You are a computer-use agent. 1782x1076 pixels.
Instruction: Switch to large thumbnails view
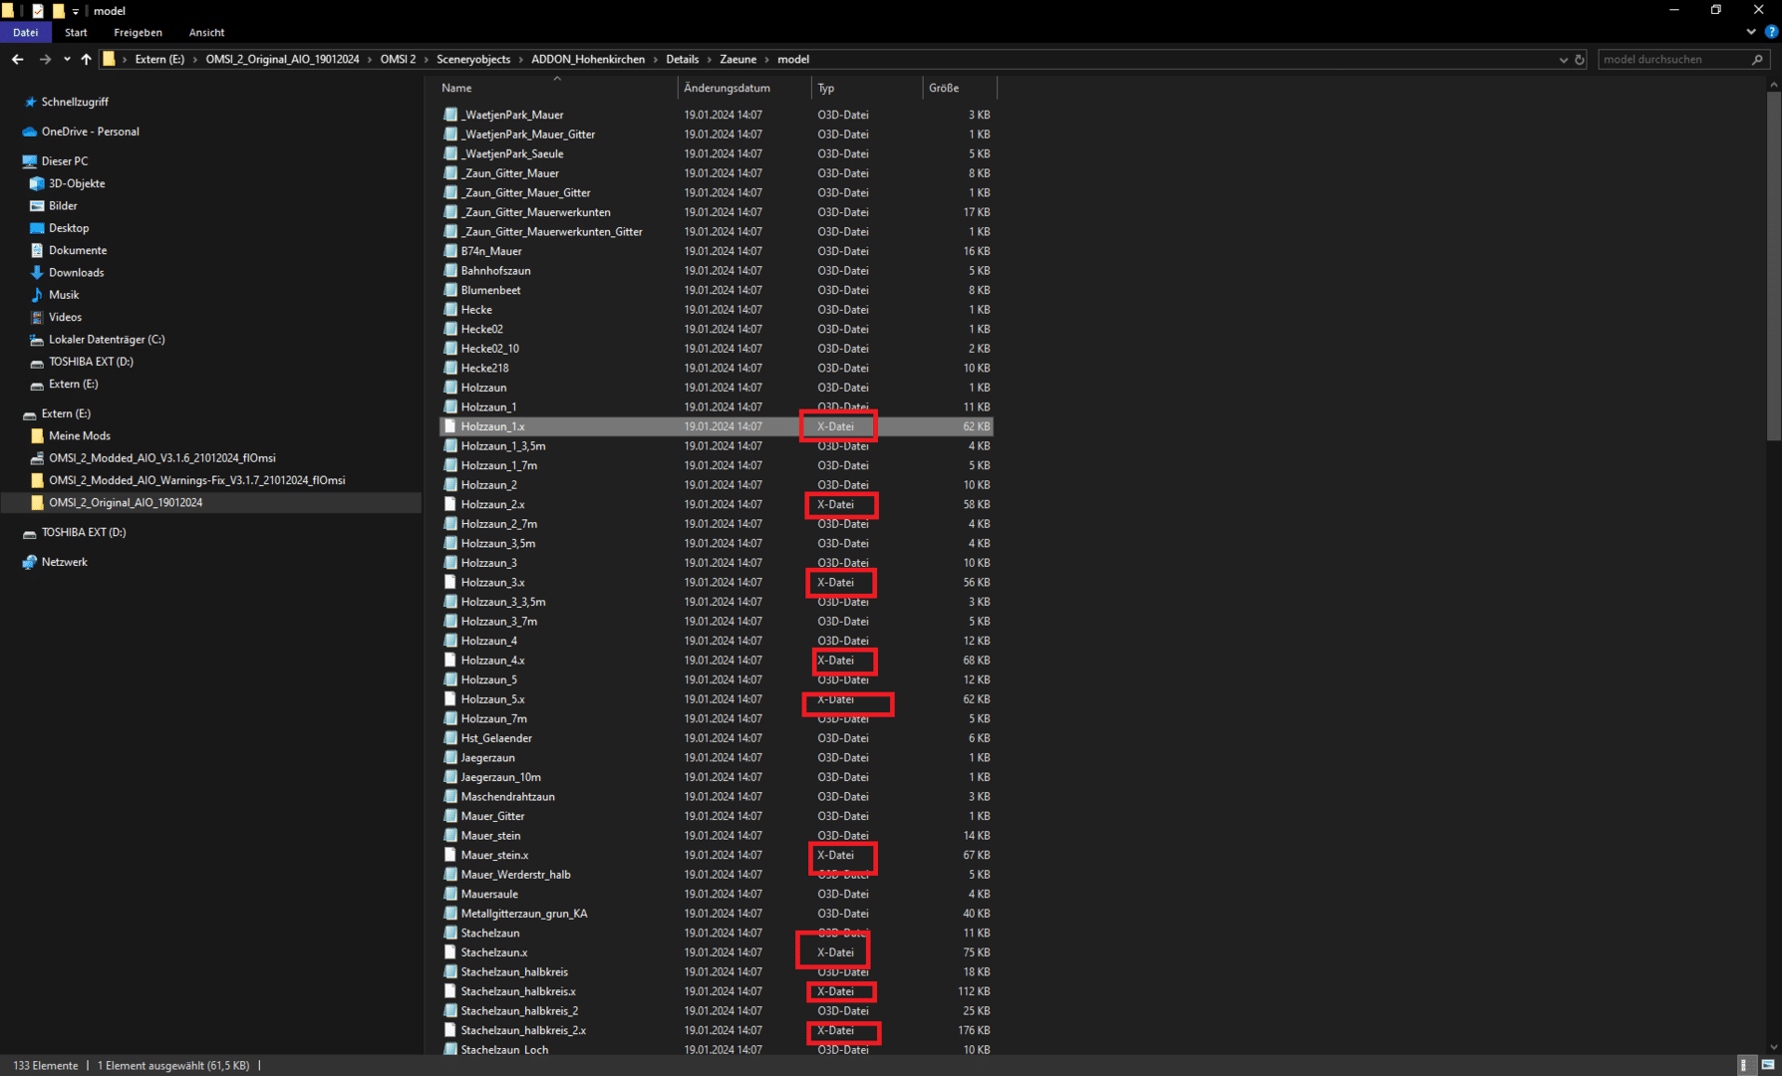pos(1768,1065)
